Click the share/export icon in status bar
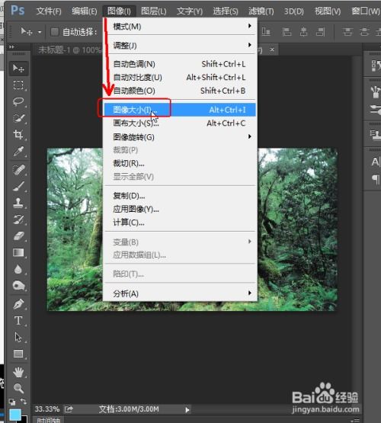The image size is (381, 423). (69, 409)
